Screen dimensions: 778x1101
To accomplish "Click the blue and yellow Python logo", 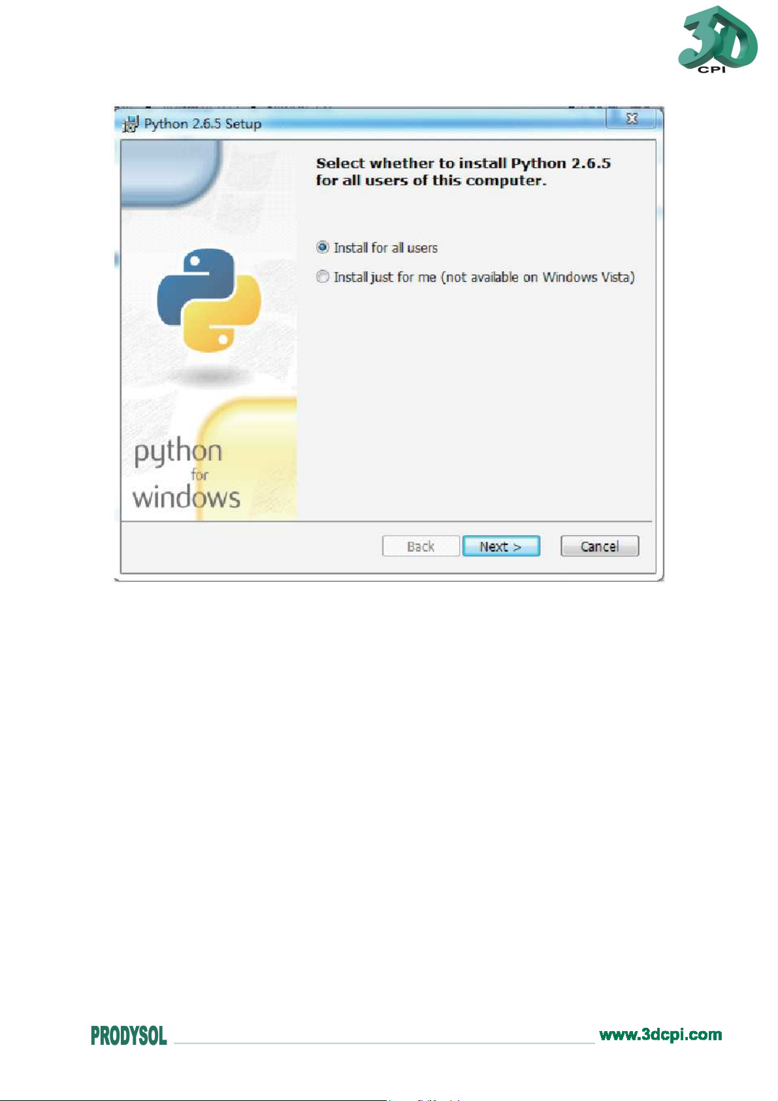I will pos(209,301).
